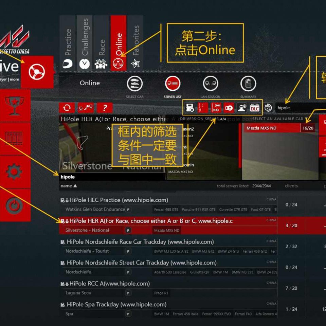Select HiPole RCC A server row
Image resolution: width=326 pixels, height=326 pixels.
tap(168, 288)
